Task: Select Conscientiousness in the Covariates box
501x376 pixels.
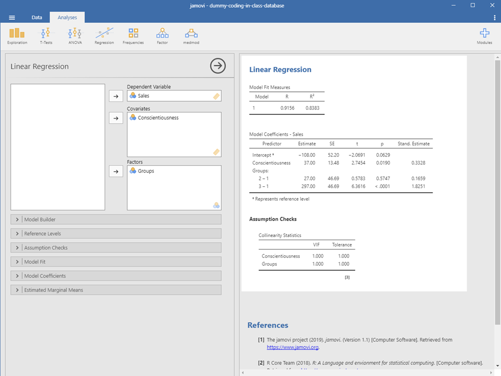Action: [158, 118]
